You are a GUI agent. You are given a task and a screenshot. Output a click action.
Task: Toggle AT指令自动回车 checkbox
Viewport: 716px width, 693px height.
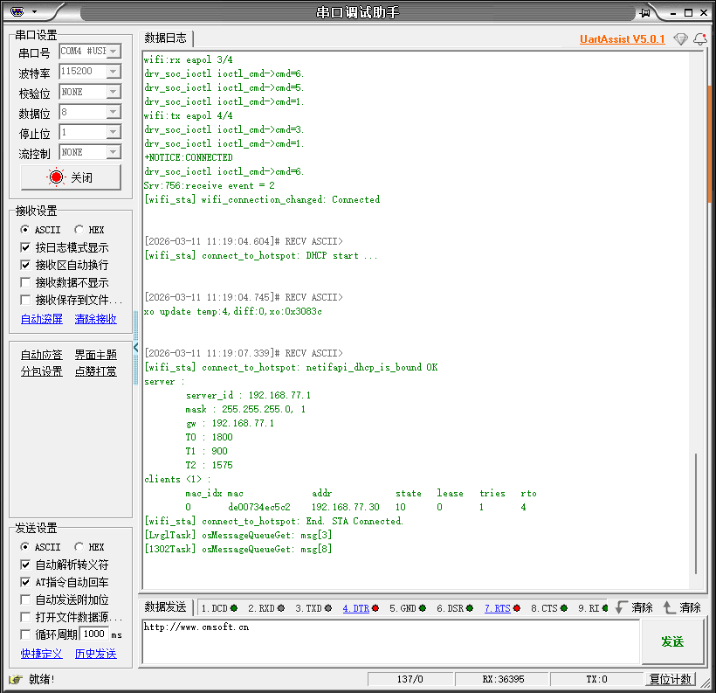pos(25,582)
